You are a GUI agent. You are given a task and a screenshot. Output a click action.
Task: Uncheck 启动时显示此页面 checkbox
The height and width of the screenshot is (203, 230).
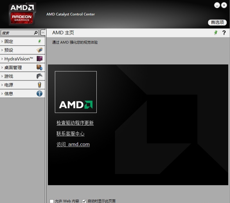click(84, 201)
